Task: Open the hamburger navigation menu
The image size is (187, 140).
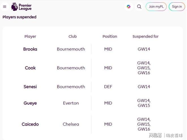Action: [5, 7]
